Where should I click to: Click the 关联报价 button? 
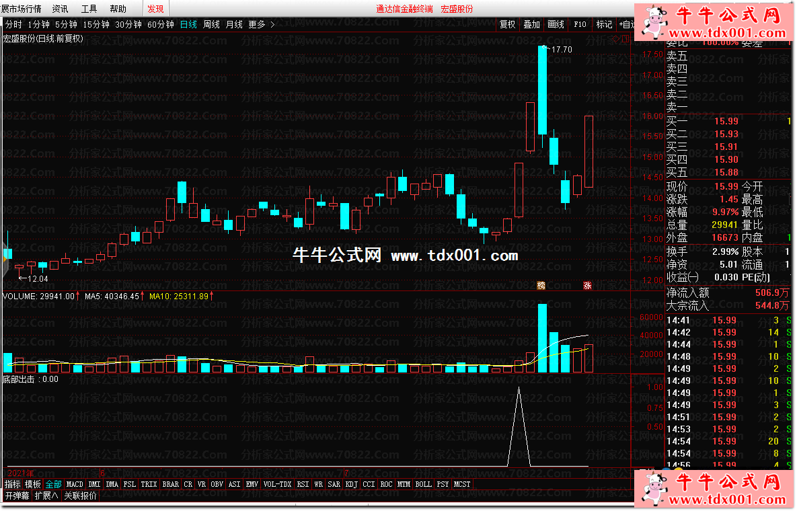pyautogui.click(x=81, y=496)
